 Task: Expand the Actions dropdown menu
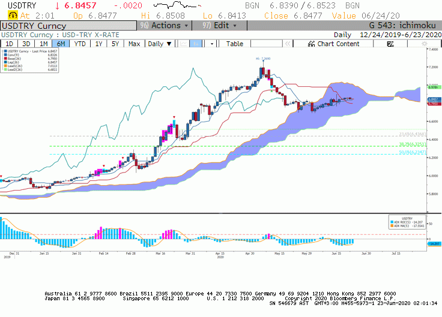[165, 26]
